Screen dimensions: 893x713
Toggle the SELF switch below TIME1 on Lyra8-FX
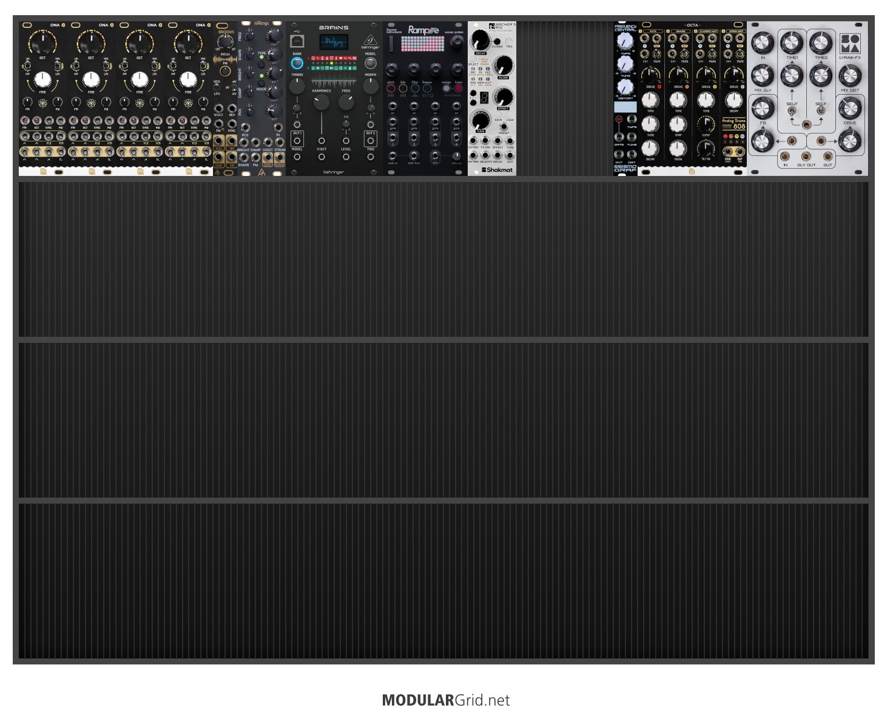click(x=792, y=112)
